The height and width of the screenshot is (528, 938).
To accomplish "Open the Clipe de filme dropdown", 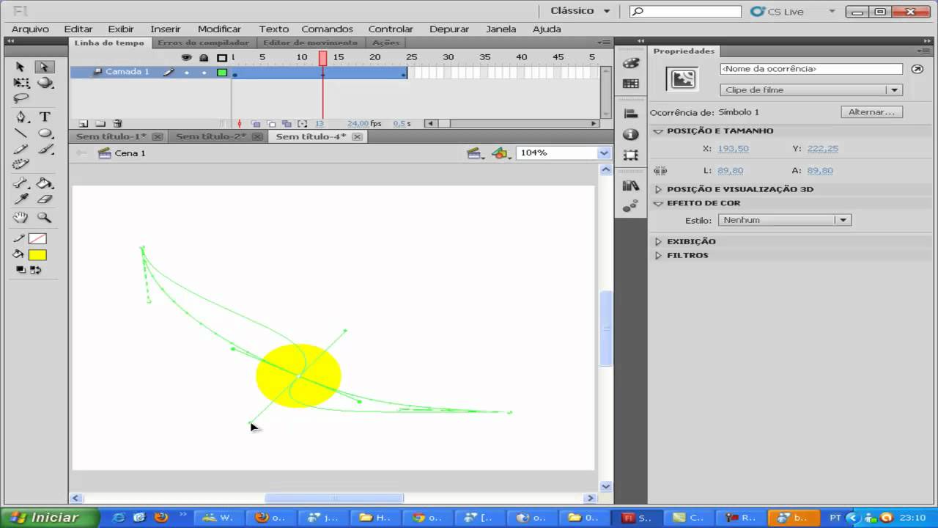I will tap(811, 90).
